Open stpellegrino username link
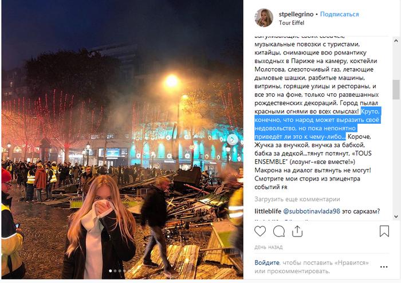This screenshot has width=401, height=283. click(x=296, y=14)
